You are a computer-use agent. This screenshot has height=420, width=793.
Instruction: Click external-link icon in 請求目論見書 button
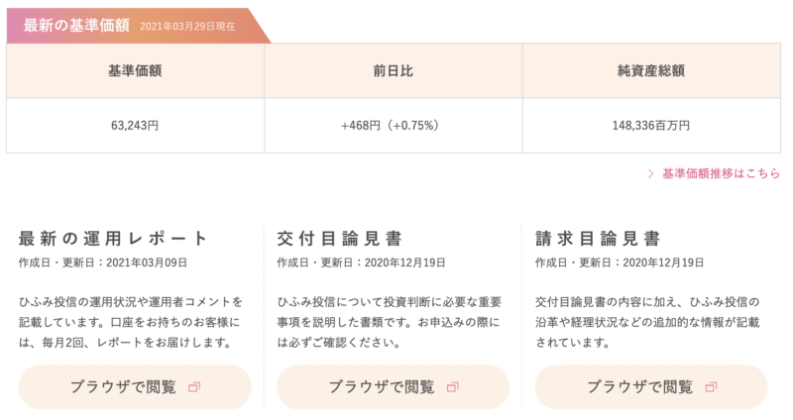pyautogui.click(x=711, y=387)
